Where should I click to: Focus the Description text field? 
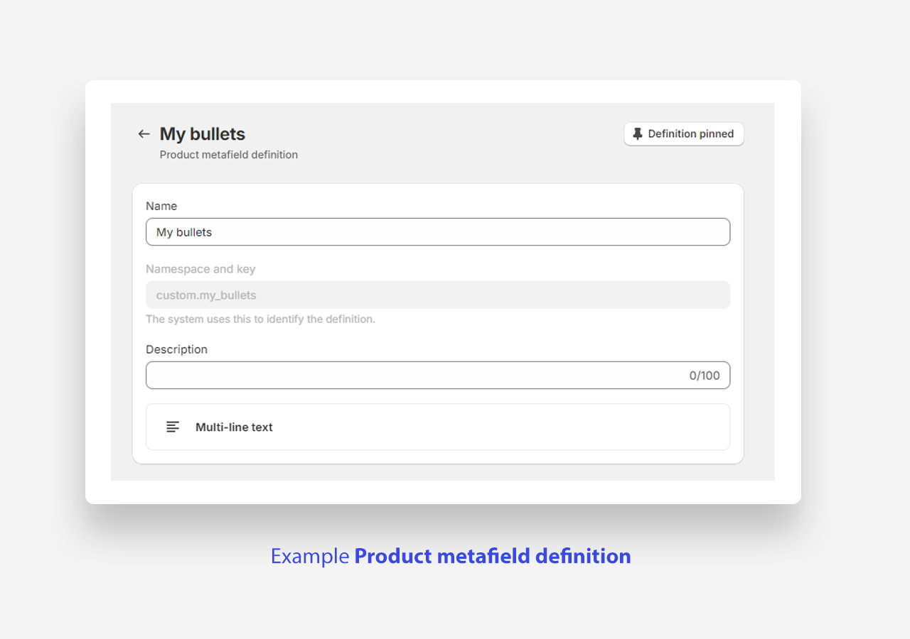(x=412, y=376)
